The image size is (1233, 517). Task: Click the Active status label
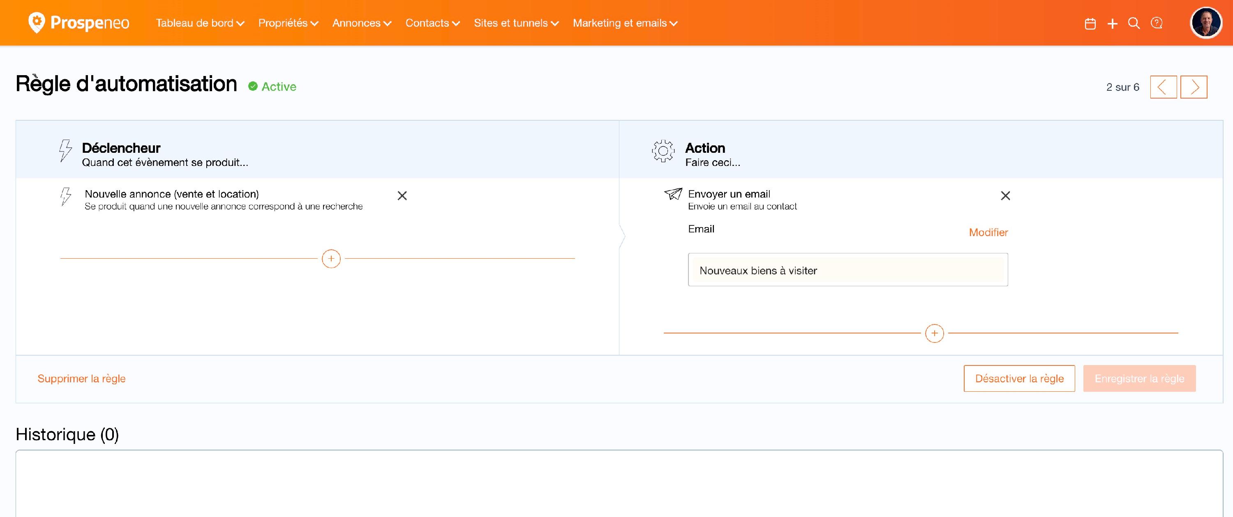coord(279,87)
